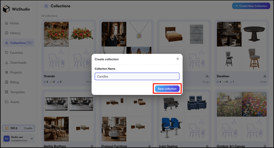Close the Create collection dialog
Viewport: 274px width, 148px height.
177,59
